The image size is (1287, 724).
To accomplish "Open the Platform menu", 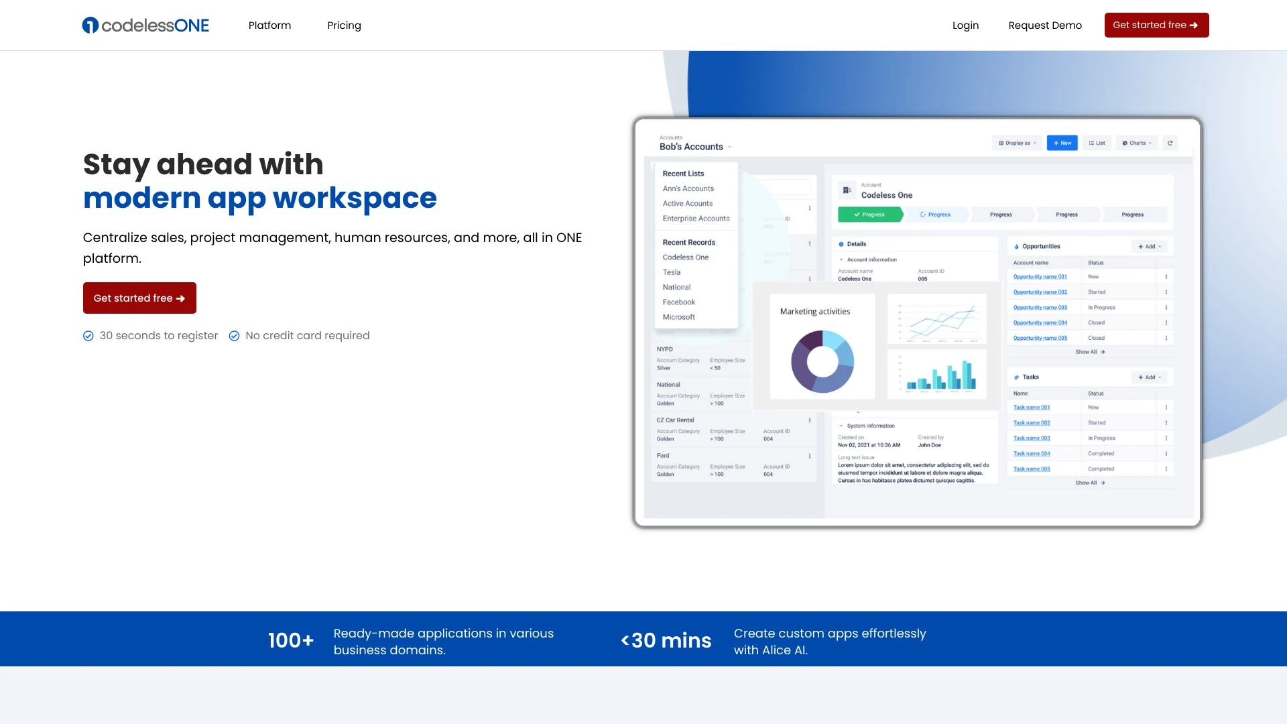I will [269, 25].
